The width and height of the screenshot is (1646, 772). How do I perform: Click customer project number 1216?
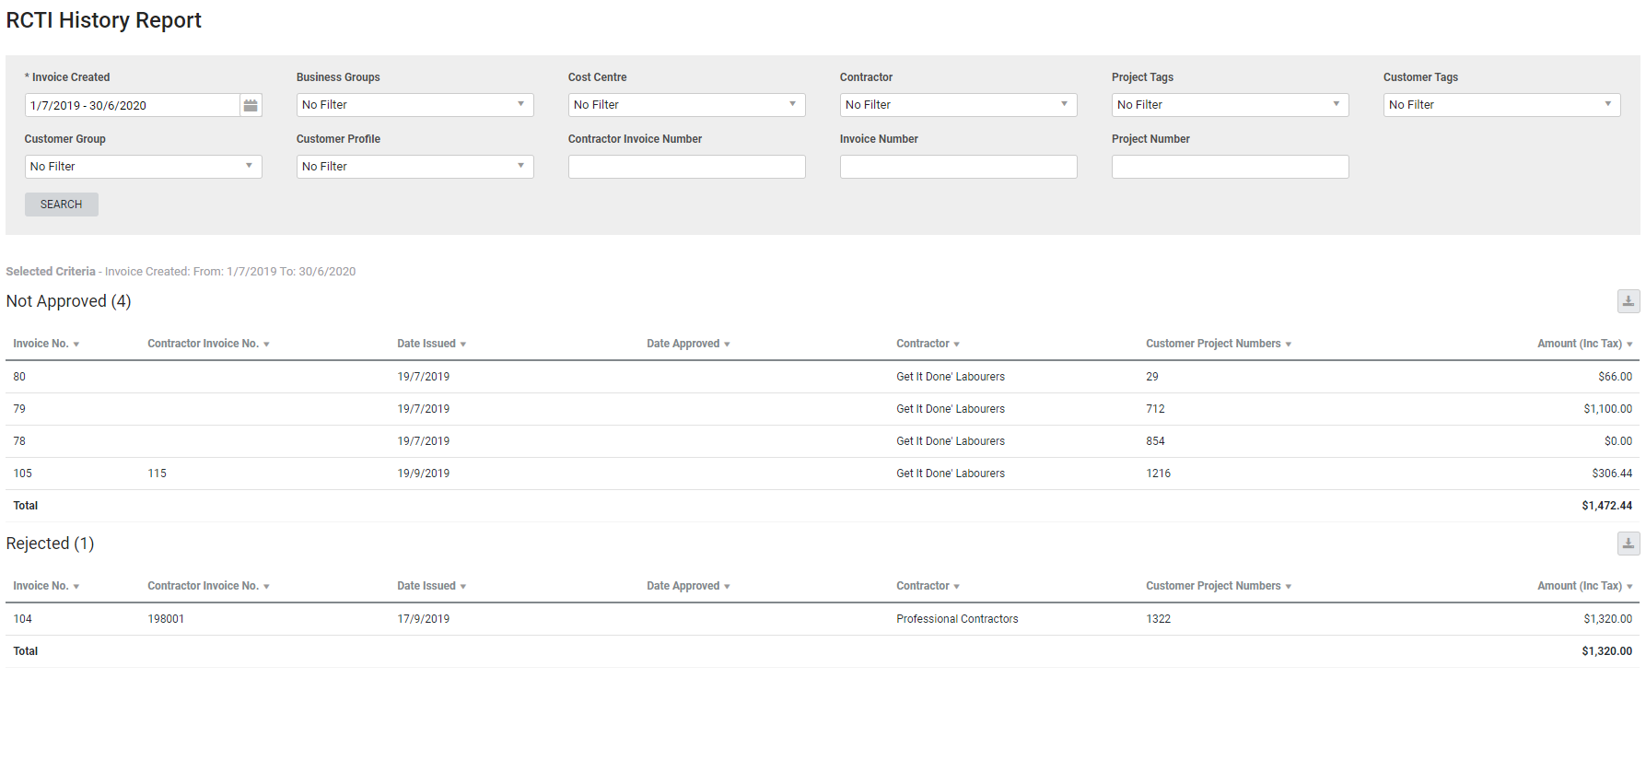[x=1158, y=474]
